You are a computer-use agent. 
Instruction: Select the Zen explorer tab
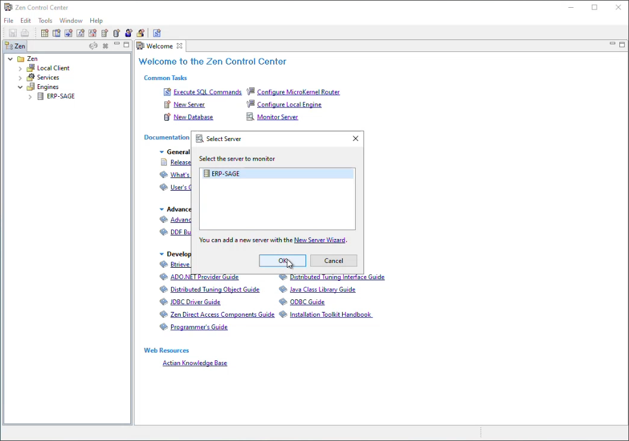pos(15,46)
